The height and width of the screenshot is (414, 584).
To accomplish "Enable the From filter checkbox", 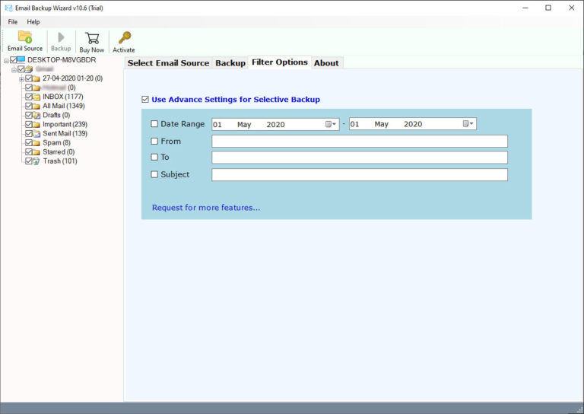I will click(x=154, y=142).
